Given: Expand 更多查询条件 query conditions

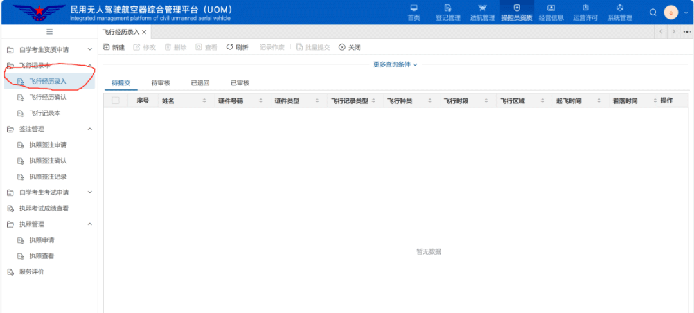Looking at the screenshot, I should coord(395,65).
